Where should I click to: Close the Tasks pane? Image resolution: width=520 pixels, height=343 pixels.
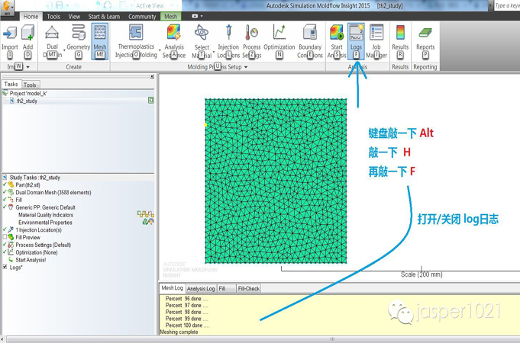pyautogui.click(x=152, y=76)
